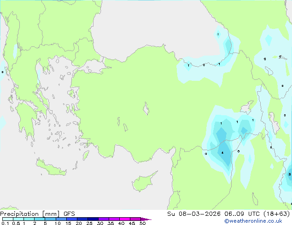Click the 'GFS' model label

69,214
